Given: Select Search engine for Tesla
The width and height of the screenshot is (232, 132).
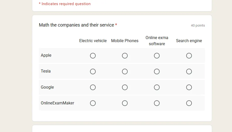Looking at the screenshot, I should 189,71.
